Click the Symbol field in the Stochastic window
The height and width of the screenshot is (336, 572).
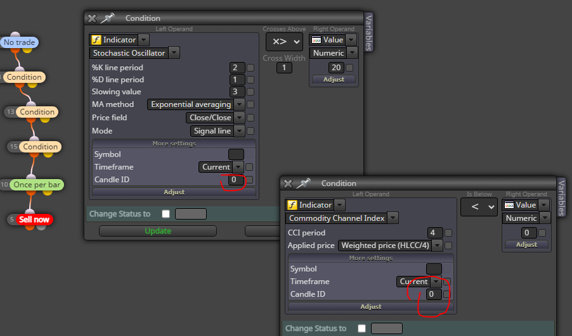236,154
